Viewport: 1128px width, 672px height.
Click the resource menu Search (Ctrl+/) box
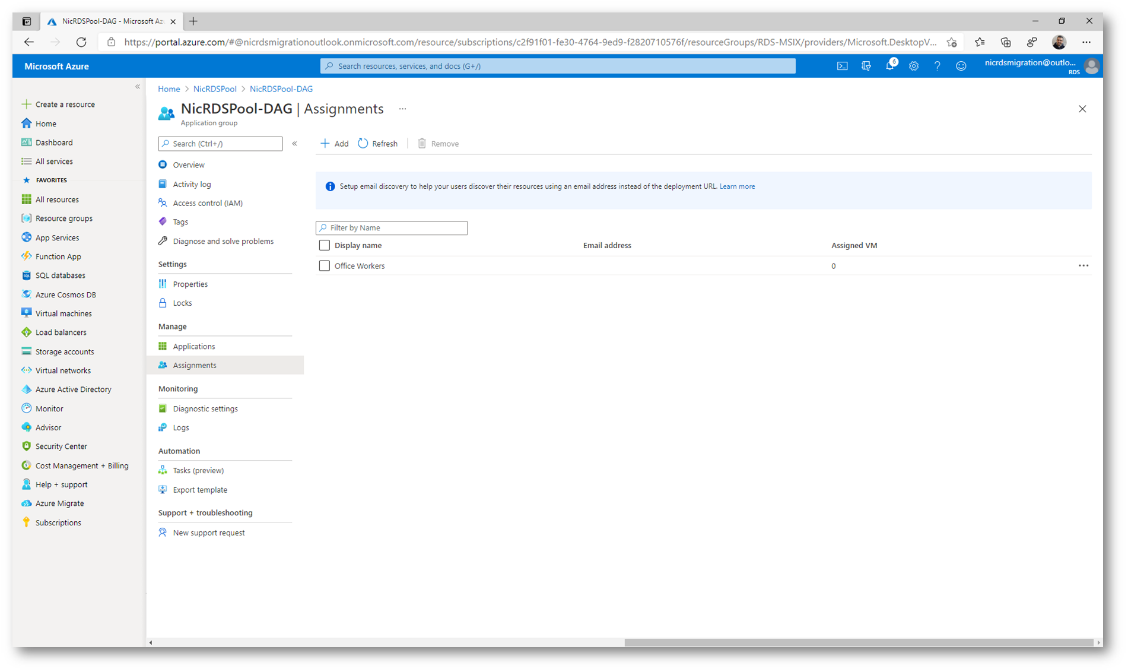click(x=220, y=144)
